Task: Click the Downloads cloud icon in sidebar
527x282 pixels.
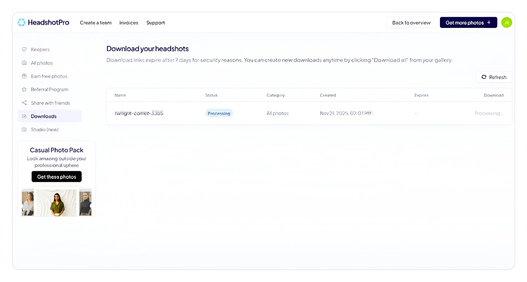Action: tap(24, 116)
